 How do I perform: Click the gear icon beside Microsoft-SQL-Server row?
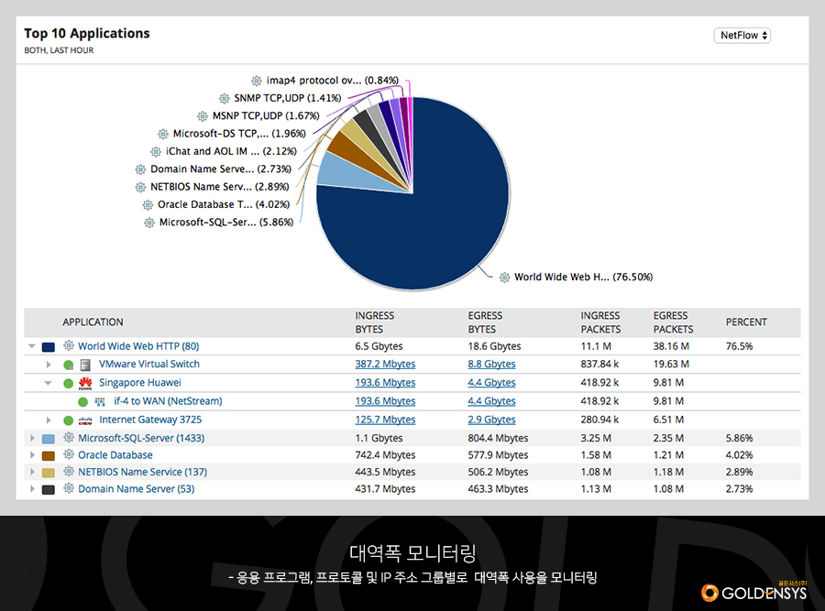coord(69,438)
